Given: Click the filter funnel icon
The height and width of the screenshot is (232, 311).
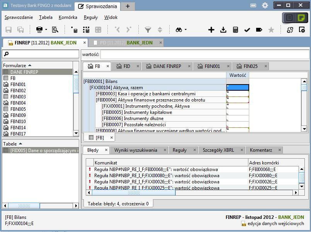Looking at the screenshot, I should [148, 30].
